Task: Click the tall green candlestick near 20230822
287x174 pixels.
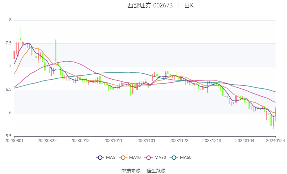Action: (56, 51)
